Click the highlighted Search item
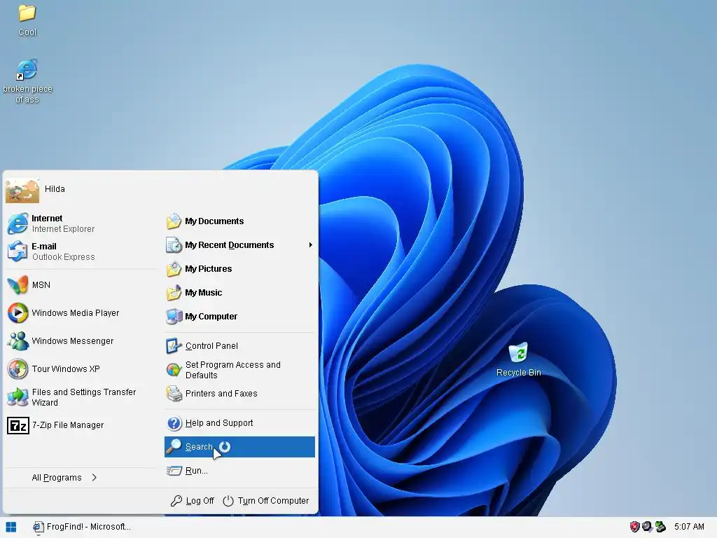This screenshot has width=717, height=538. [239, 447]
